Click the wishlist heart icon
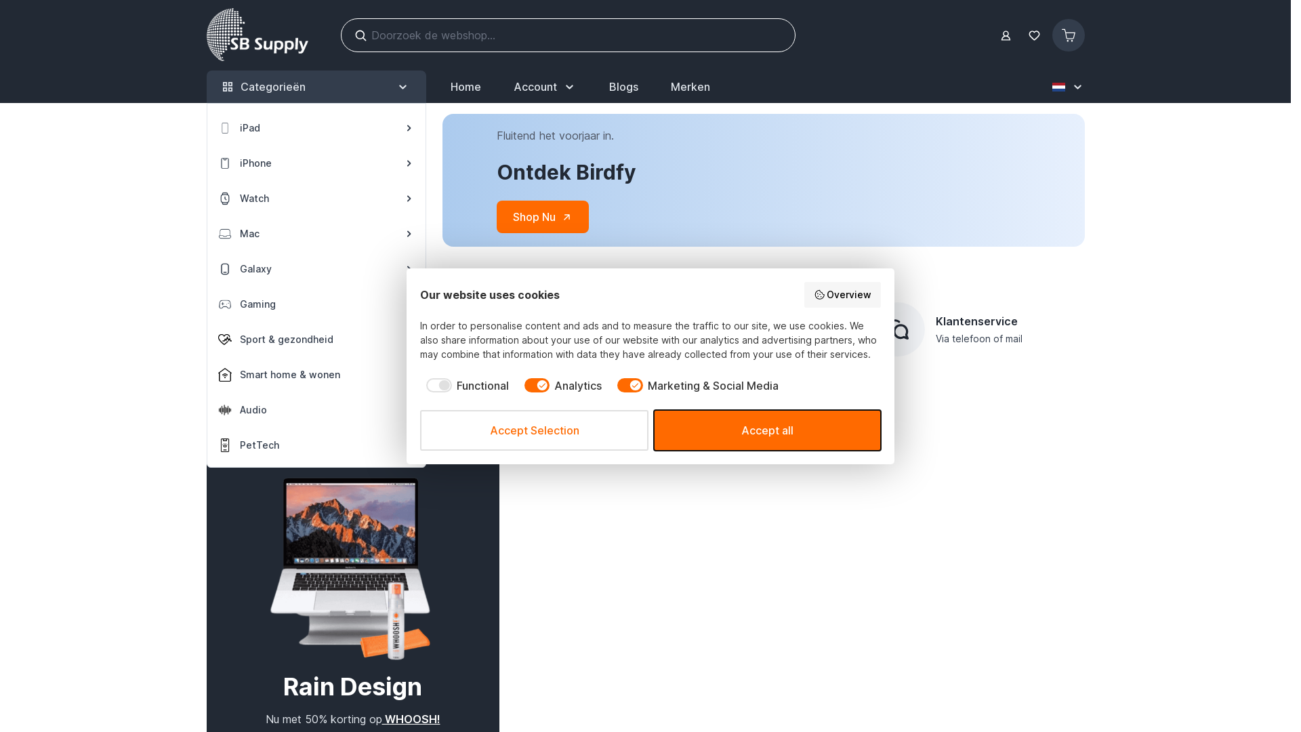This screenshot has width=1301, height=732. (x=1034, y=35)
